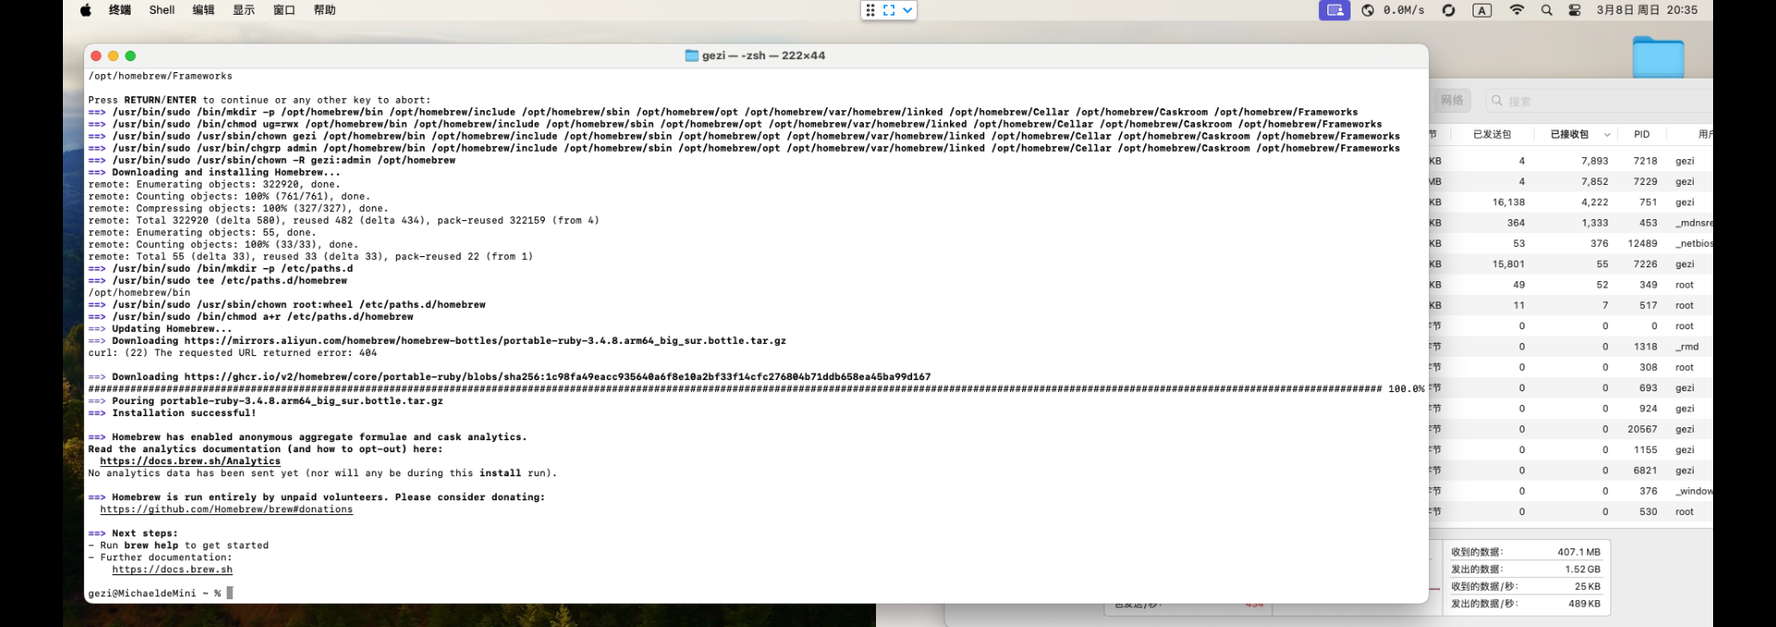Click the network speed globe icon

pyautogui.click(x=1368, y=10)
